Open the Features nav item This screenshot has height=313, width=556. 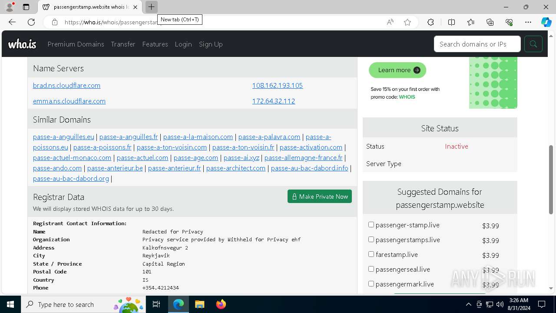click(155, 44)
